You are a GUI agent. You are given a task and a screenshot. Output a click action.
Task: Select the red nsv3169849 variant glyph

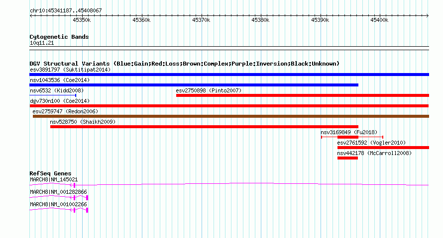[x=352, y=137]
